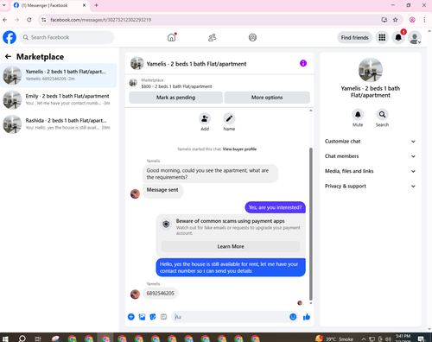Expand Chat members section
The image size is (432, 342).
(371, 156)
